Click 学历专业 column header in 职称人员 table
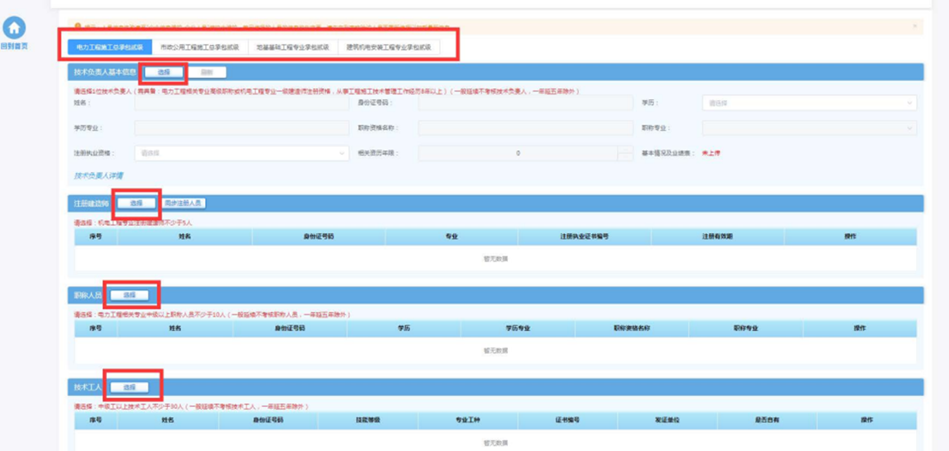Screen dimensions: 949x451 pyautogui.click(x=518, y=328)
